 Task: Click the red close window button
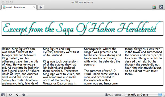pyautogui.click(x=3, y=2)
